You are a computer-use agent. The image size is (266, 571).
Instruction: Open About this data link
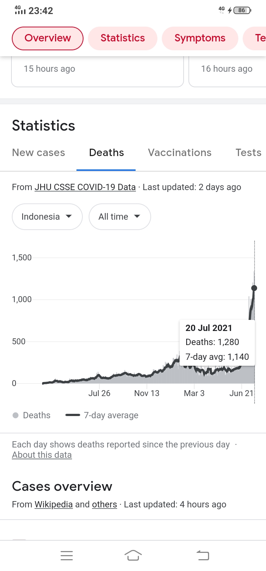(42, 455)
